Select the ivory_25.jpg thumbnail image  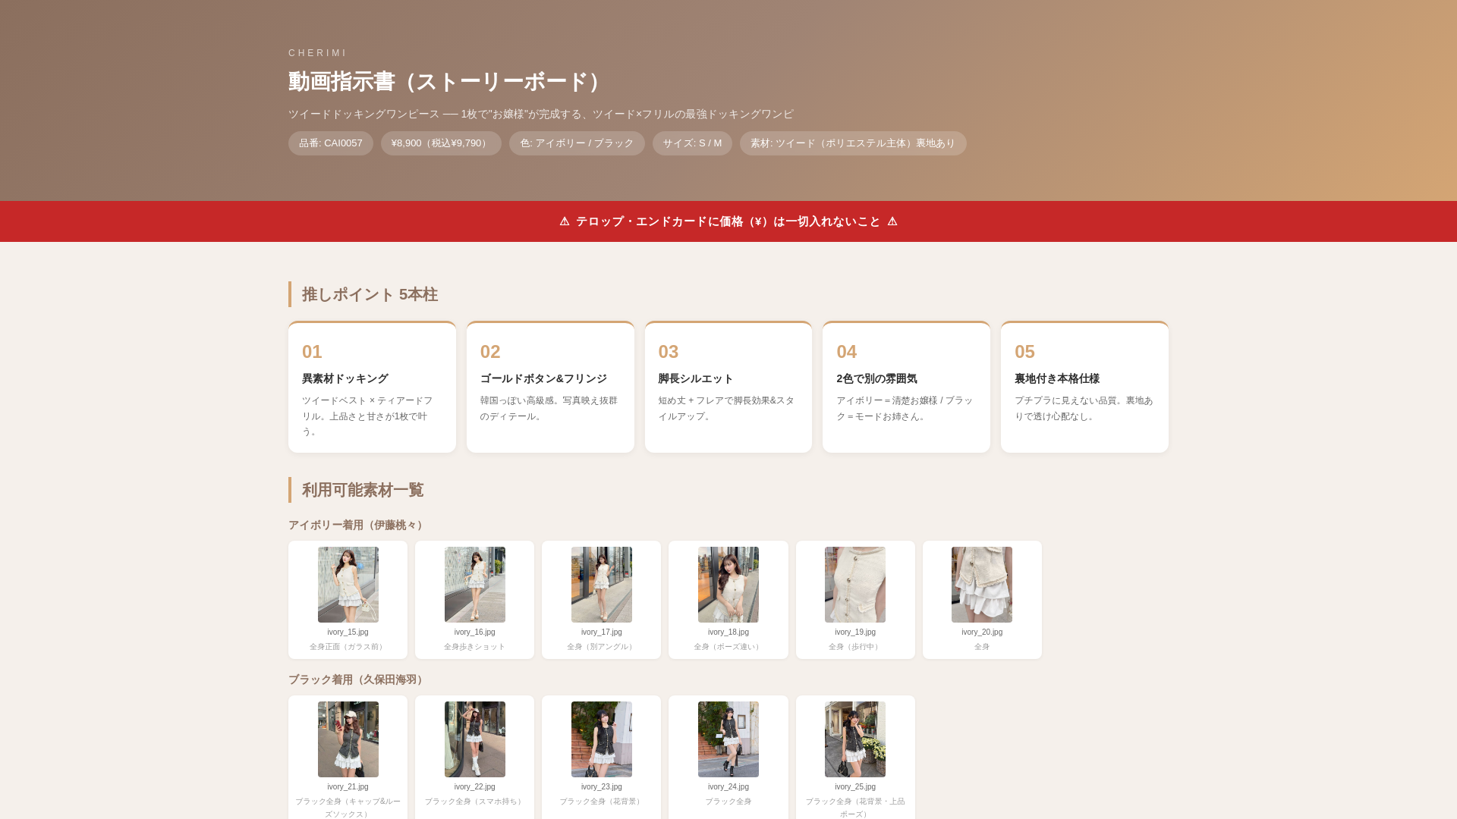pyautogui.click(x=854, y=739)
